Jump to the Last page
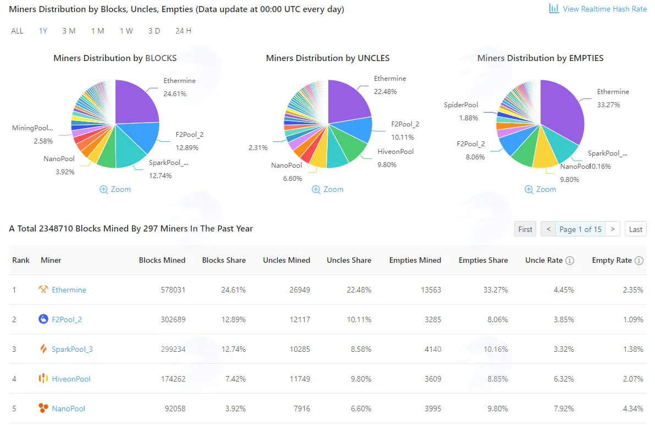 point(635,229)
